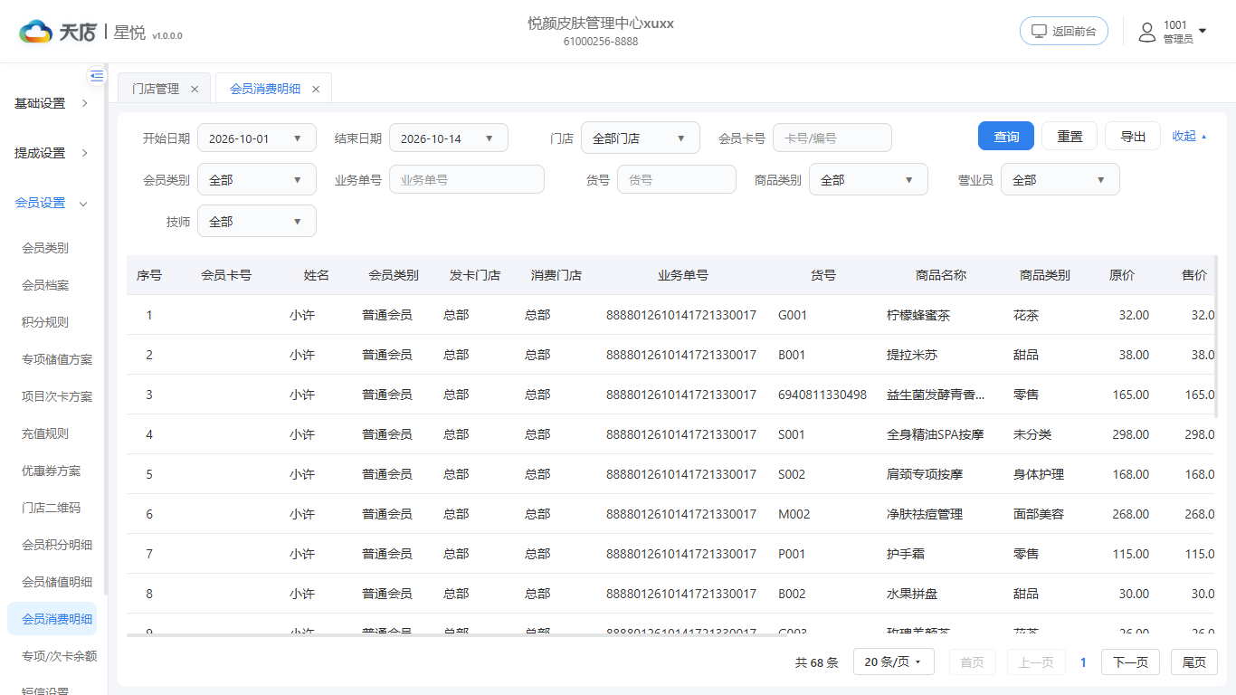Open the 商品类别 dropdown
Image resolution: width=1236 pixels, height=695 pixels.
(x=869, y=180)
